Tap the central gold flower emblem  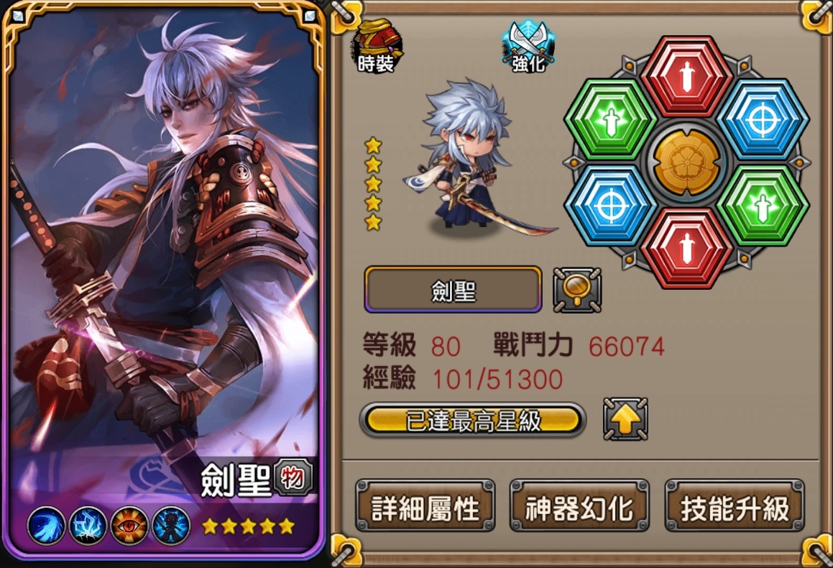click(686, 162)
